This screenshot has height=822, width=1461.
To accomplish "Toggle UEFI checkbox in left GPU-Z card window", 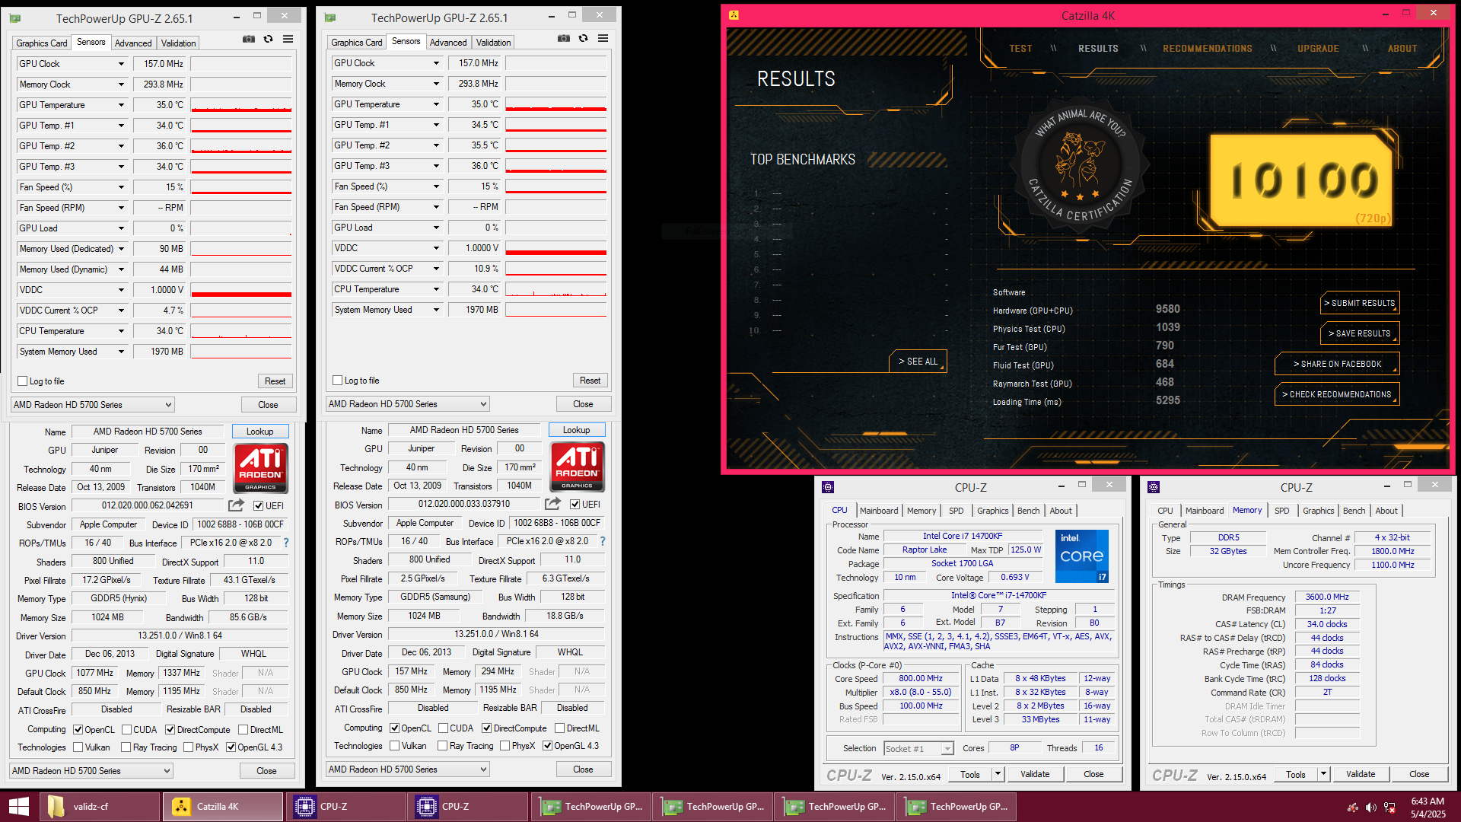I will point(259,506).
